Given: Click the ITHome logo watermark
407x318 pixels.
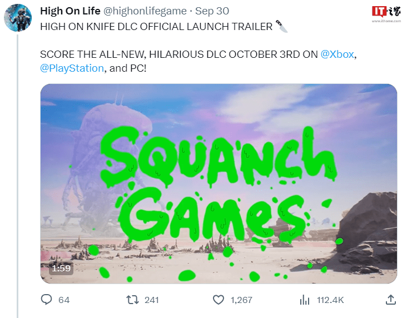Looking at the screenshot, I should (x=386, y=14).
